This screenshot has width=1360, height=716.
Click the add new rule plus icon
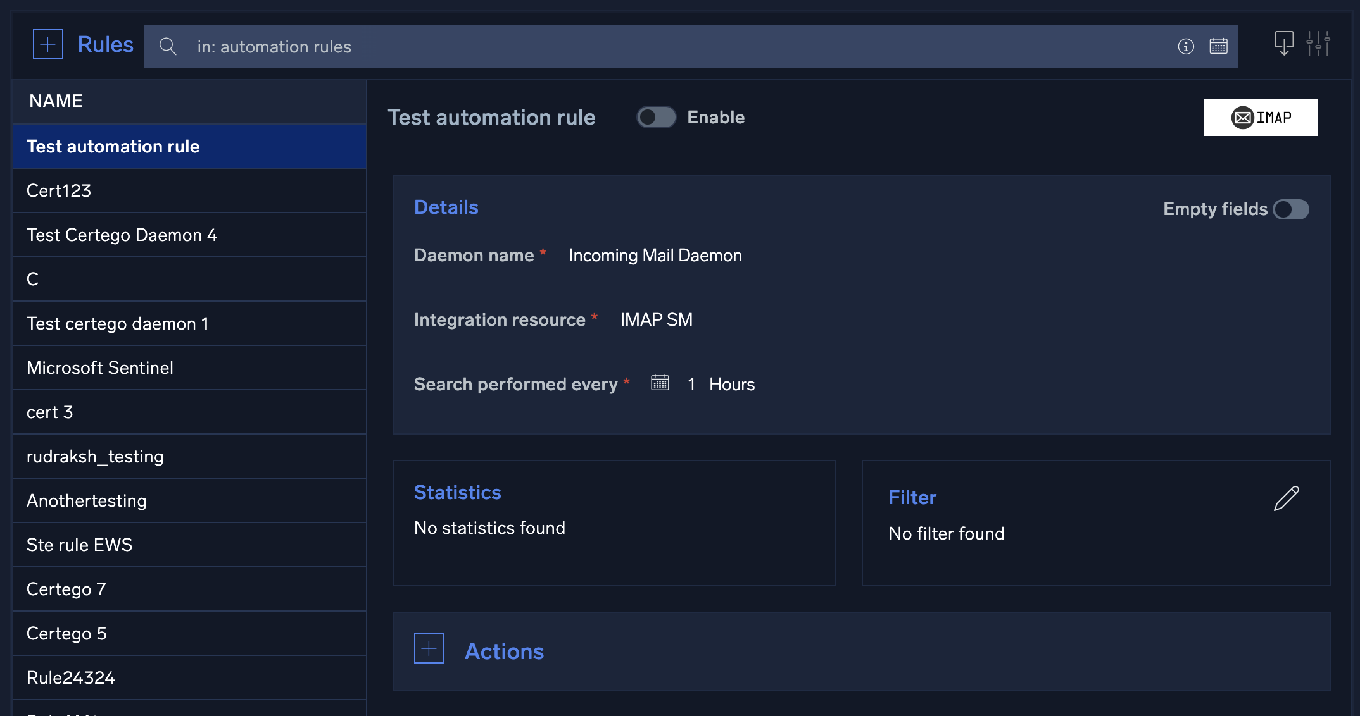(48, 45)
